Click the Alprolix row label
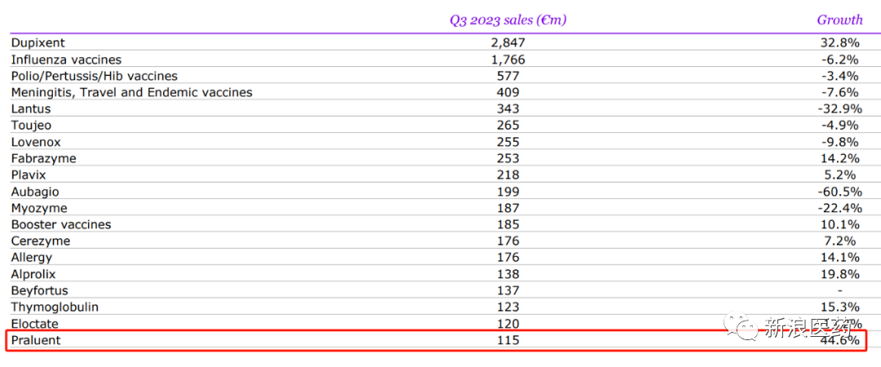Viewport: 881px width, 367px height. (33, 274)
